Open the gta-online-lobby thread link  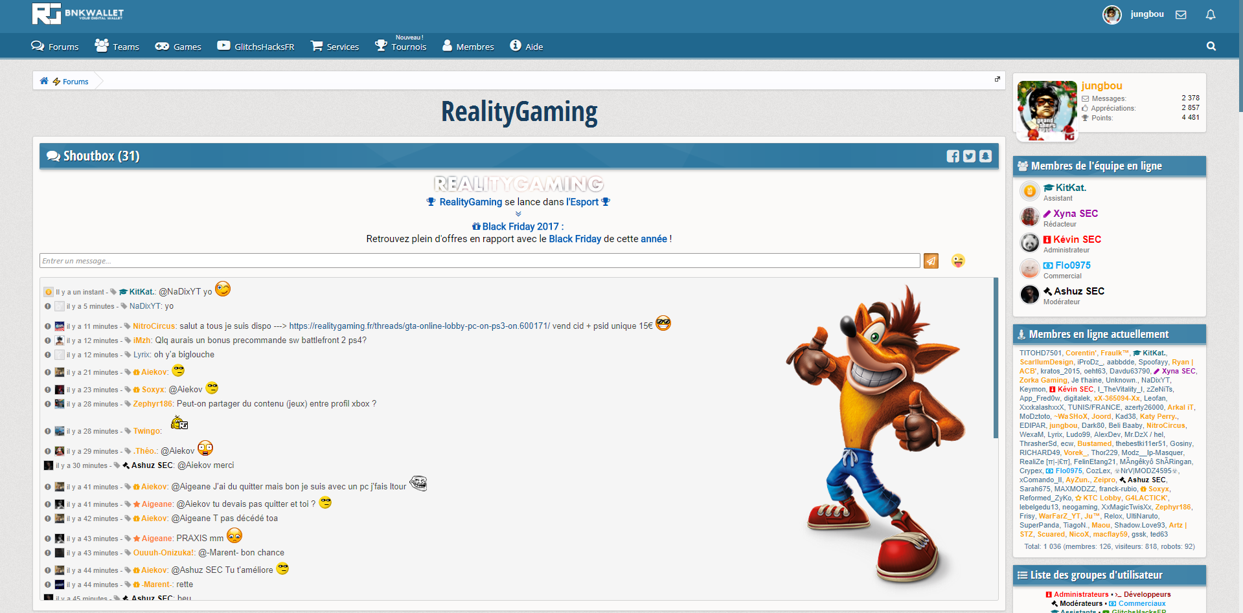pyautogui.click(x=419, y=326)
